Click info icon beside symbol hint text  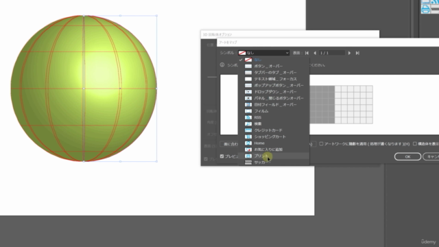pyautogui.click(x=222, y=65)
